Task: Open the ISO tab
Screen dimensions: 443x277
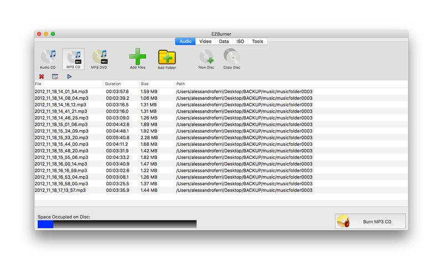Action: pos(240,41)
